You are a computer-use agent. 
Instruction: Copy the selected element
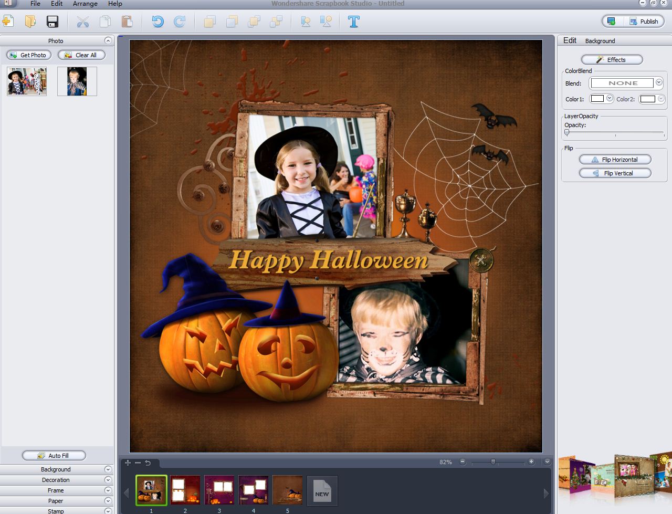[x=105, y=22]
